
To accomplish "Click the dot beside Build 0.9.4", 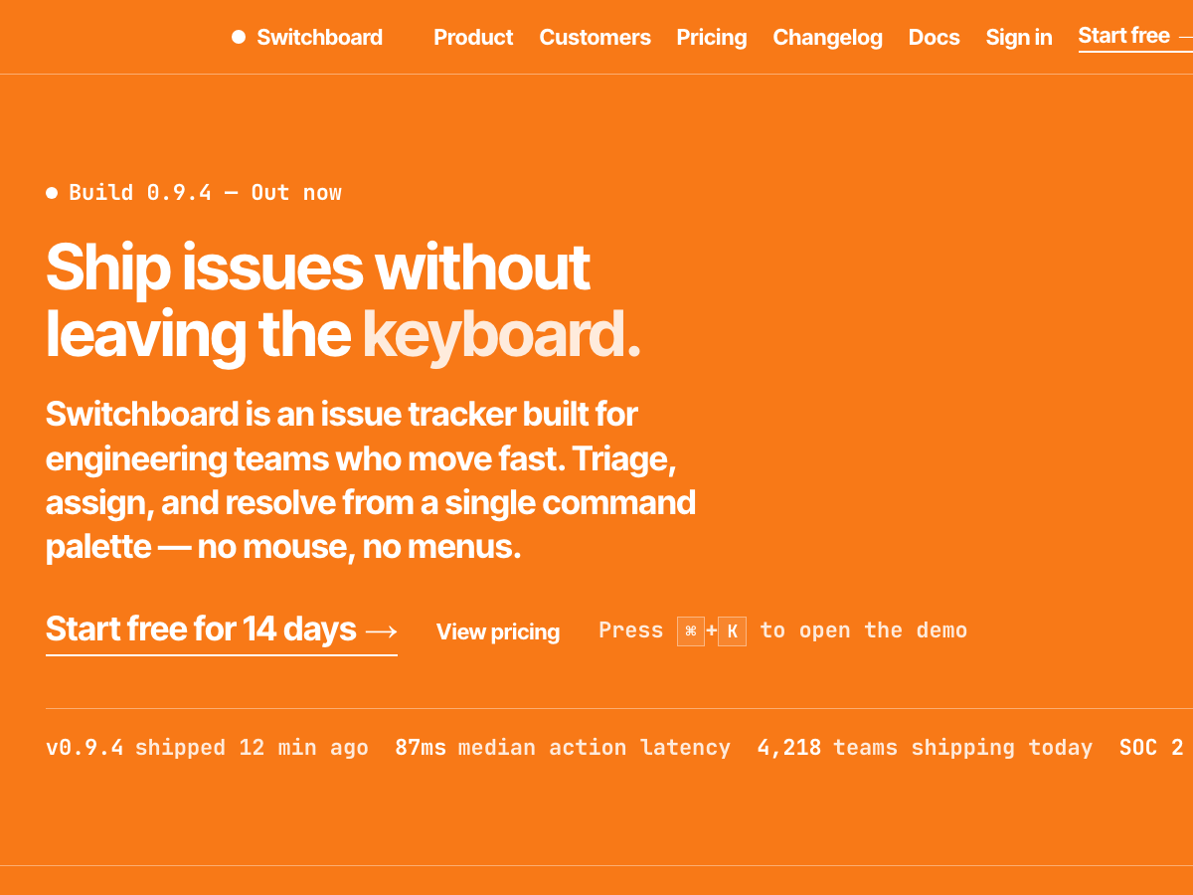I will (52, 193).
